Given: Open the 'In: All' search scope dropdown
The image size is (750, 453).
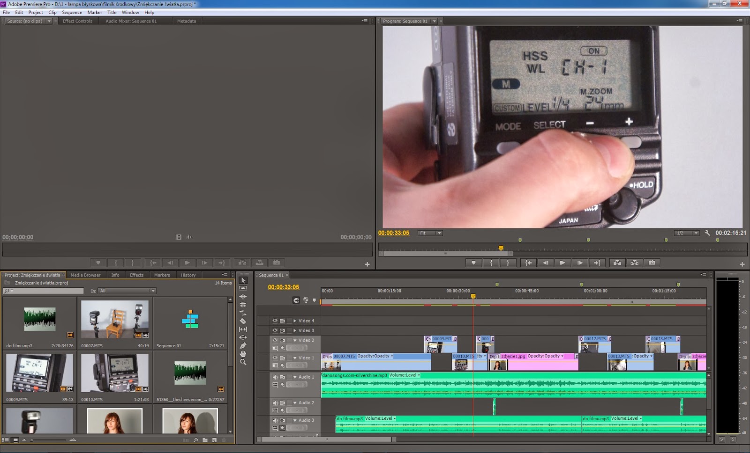Looking at the screenshot, I should (x=127, y=291).
